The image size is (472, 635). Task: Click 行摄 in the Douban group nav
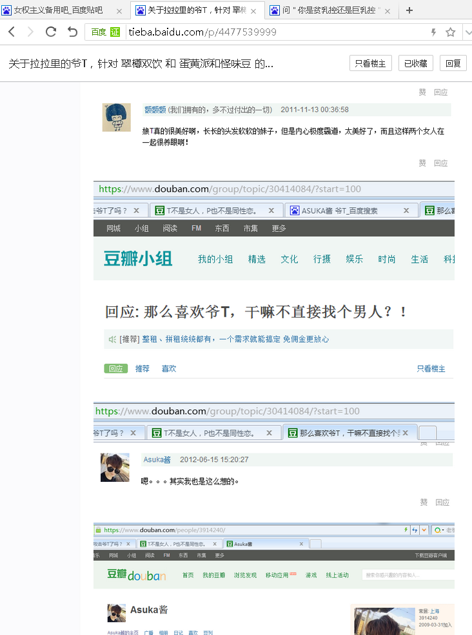pyautogui.click(x=322, y=259)
